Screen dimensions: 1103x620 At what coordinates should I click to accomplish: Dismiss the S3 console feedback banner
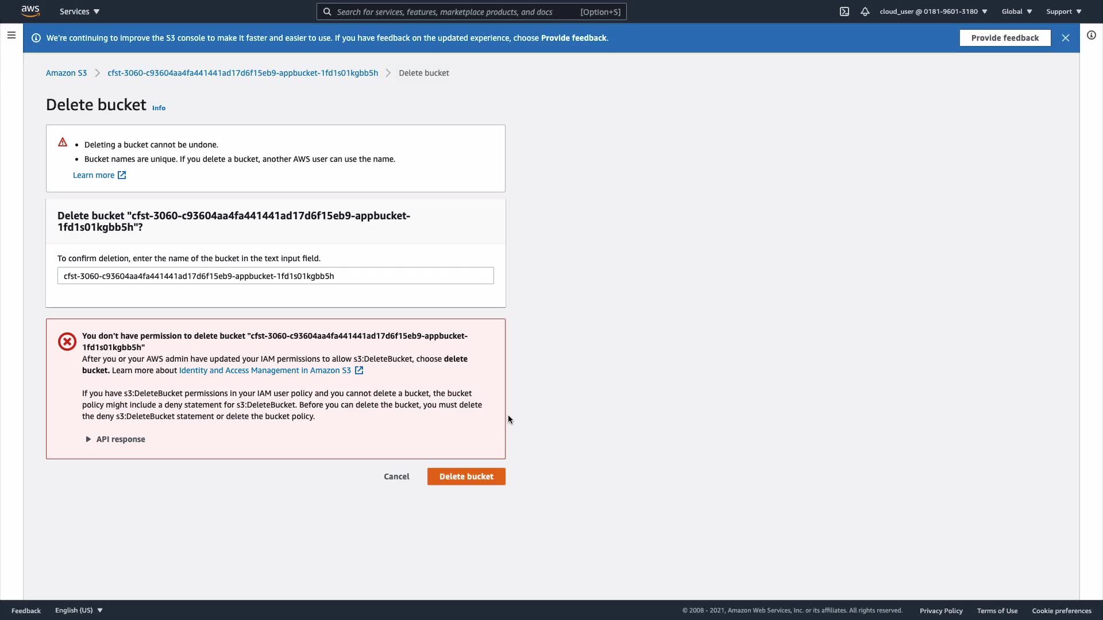pos(1065,38)
